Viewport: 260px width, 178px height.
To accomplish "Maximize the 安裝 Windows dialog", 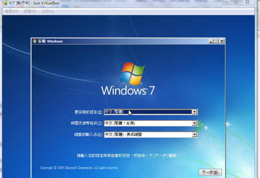I will point(216,41).
